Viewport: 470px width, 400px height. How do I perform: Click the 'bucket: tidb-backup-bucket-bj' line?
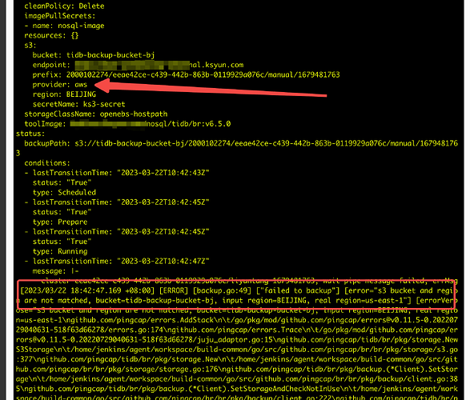[x=94, y=55]
